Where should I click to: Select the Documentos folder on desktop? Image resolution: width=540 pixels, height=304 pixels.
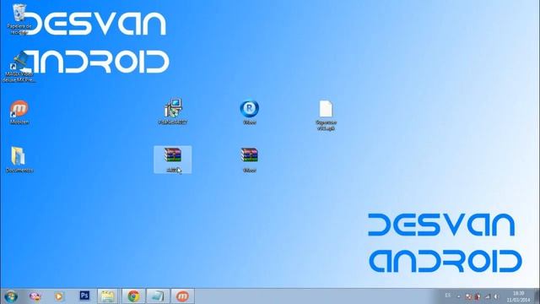(19, 160)
